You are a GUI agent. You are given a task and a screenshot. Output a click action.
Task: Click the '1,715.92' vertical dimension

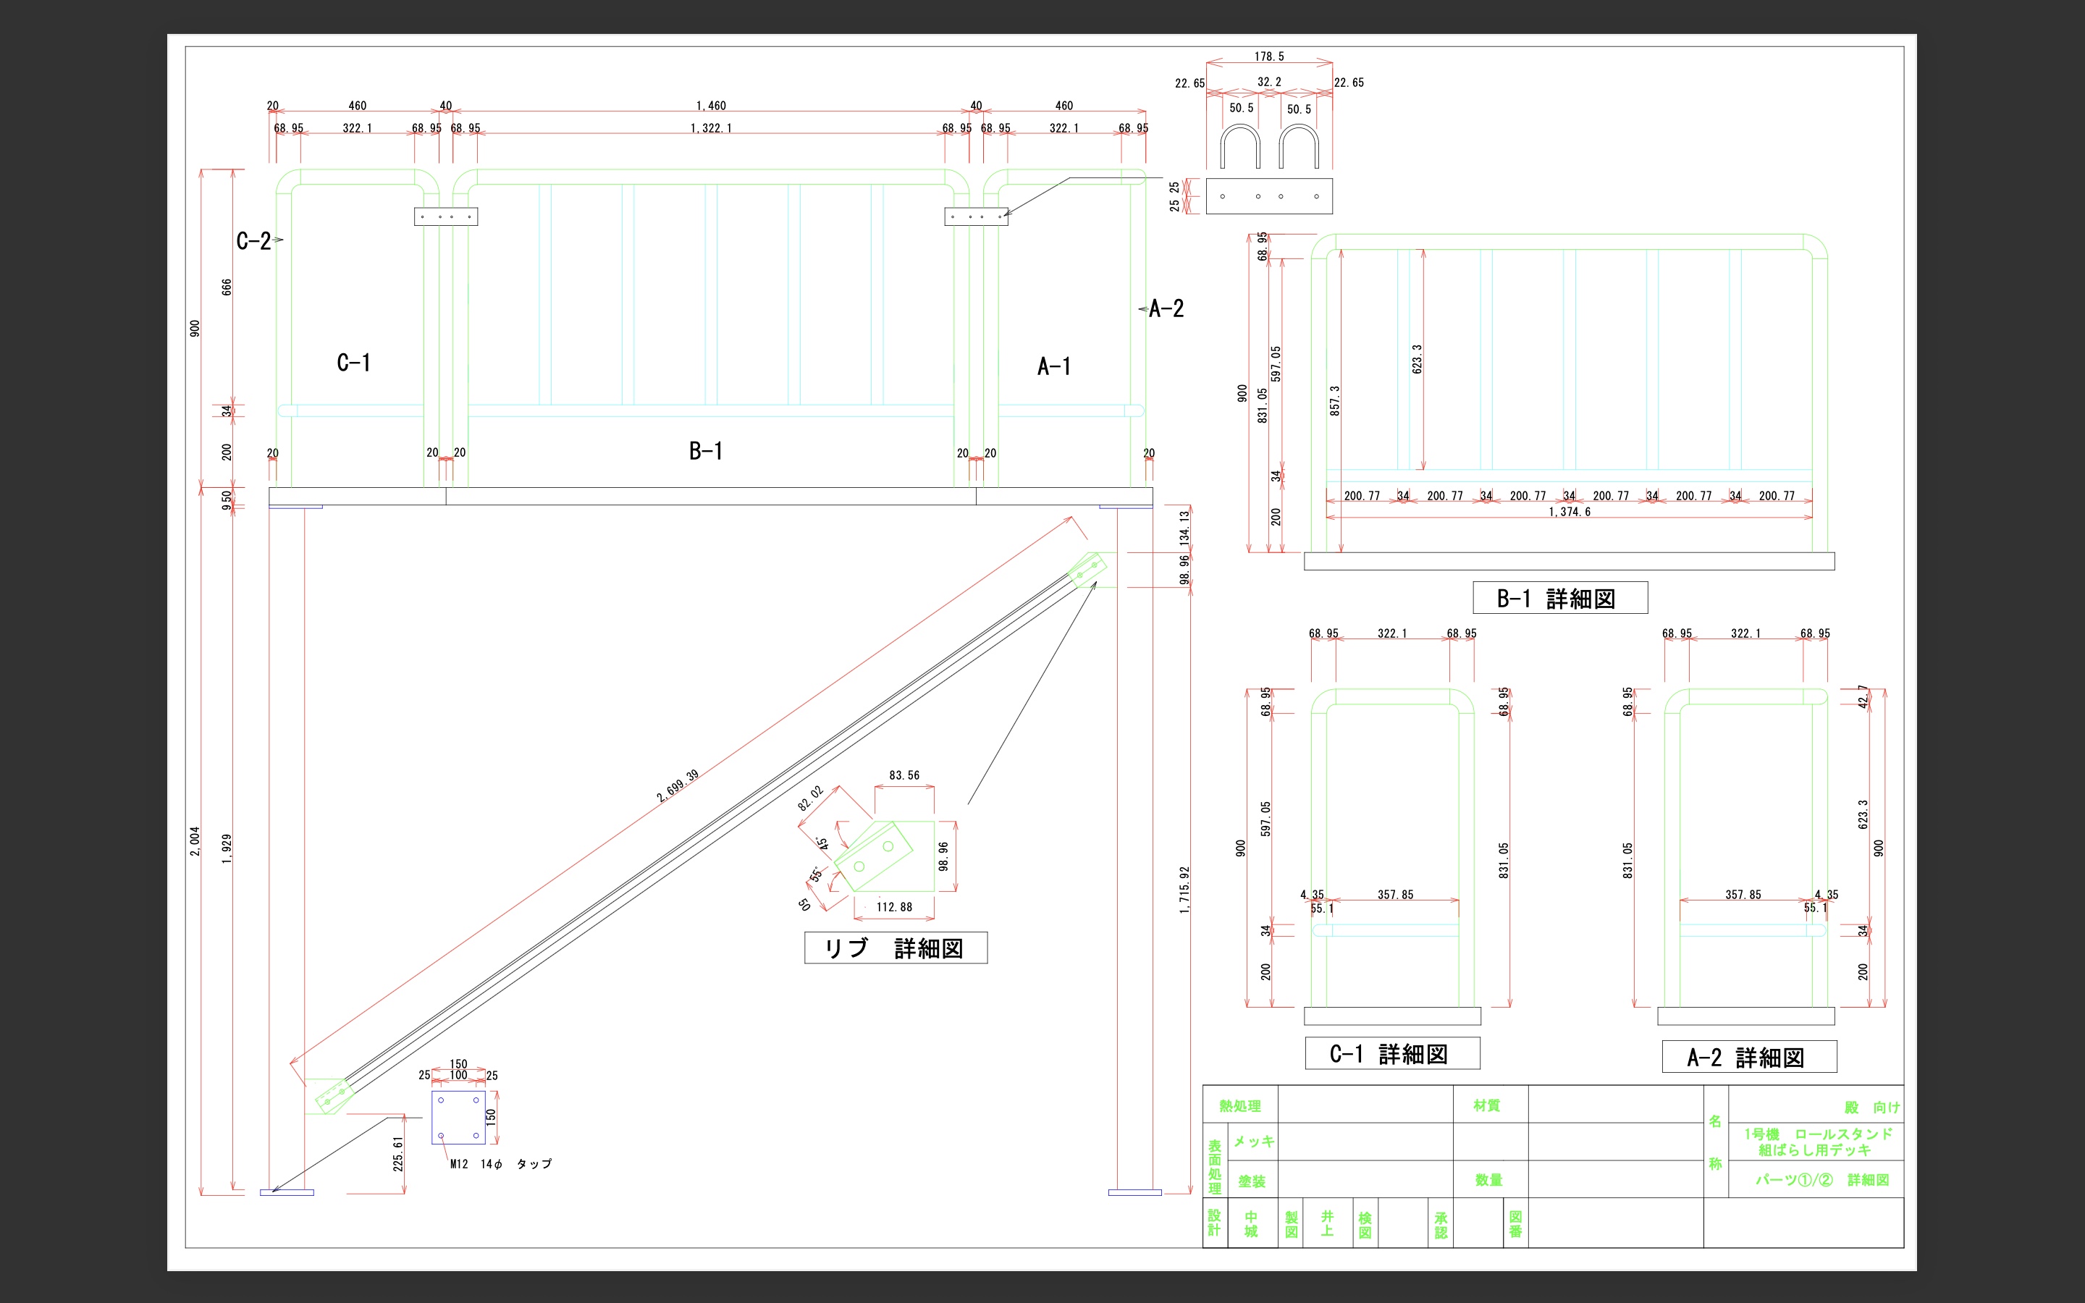pyautogui.click(x=1184, y=890)
